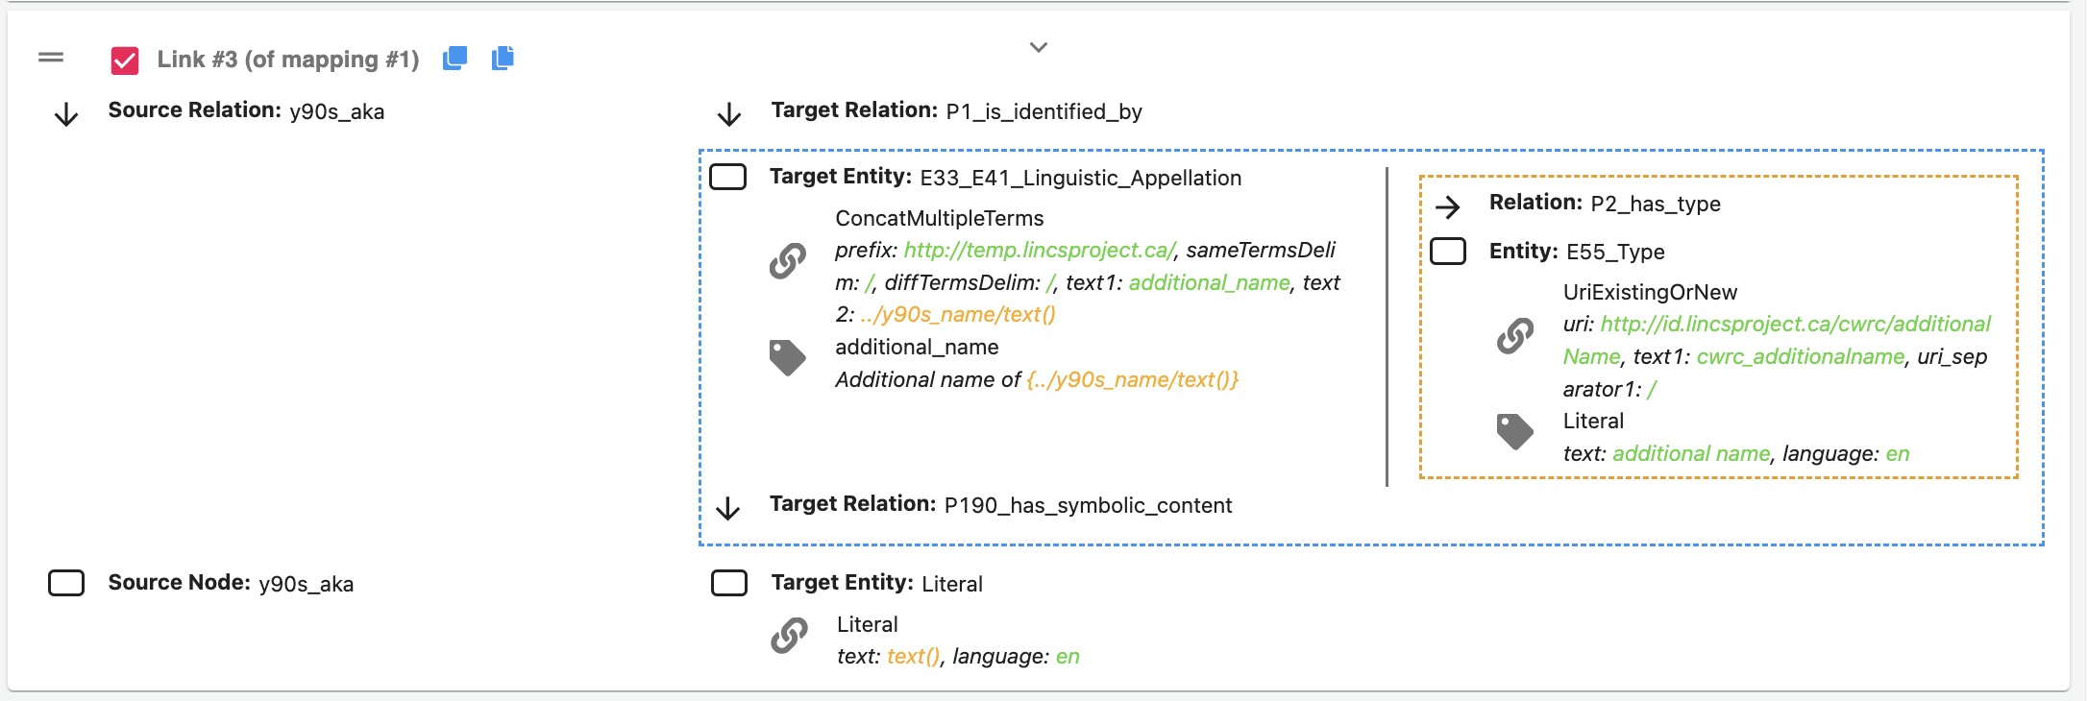2087x701 pixels.
Task: Tick the E33_E41_Linguistic_Appellation target entity checkbox
Action: (727, 178)
